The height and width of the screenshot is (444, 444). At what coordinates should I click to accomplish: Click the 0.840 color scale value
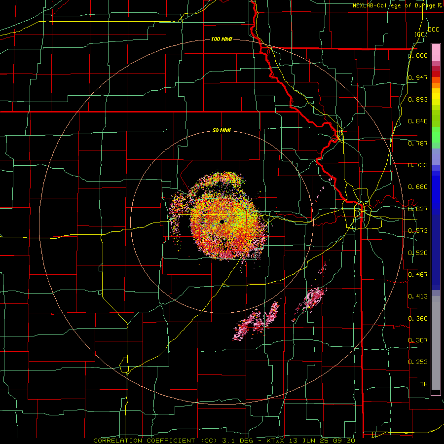(418, 121)
